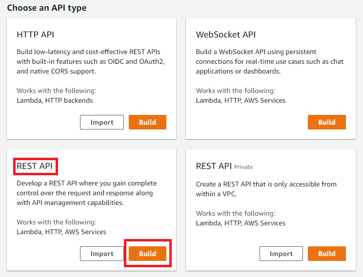The height and width of the screenshot is (277, 363).
Task: Import under the public REST API card
Action: click(102, 254)
